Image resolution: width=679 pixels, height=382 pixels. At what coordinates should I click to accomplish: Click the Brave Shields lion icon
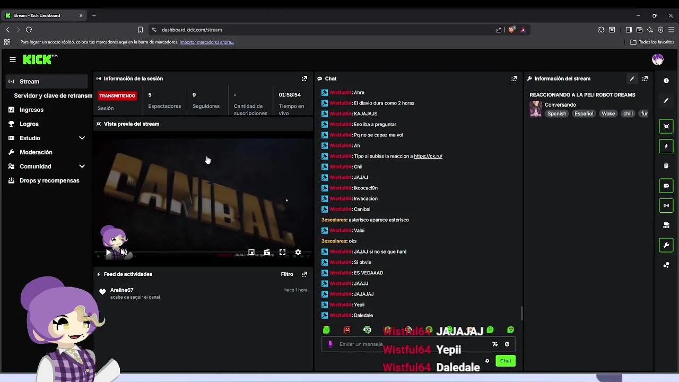coord(511,30)
